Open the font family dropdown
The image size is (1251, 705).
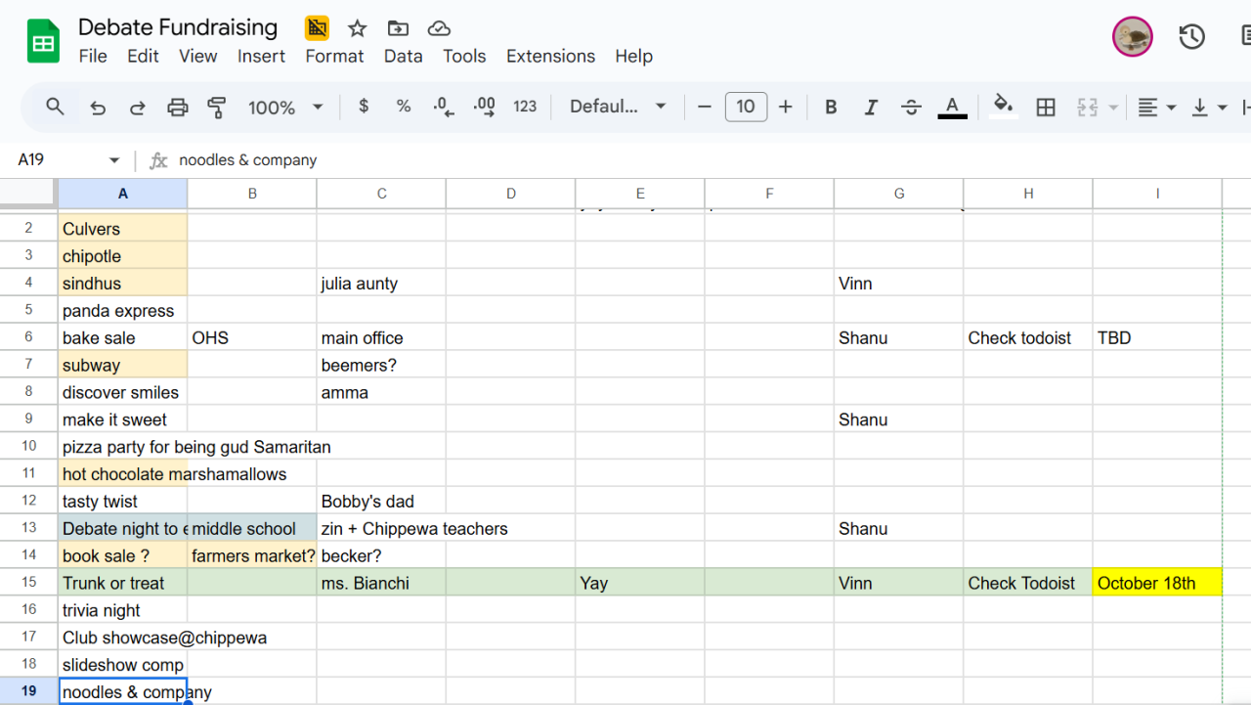[618, 107]
